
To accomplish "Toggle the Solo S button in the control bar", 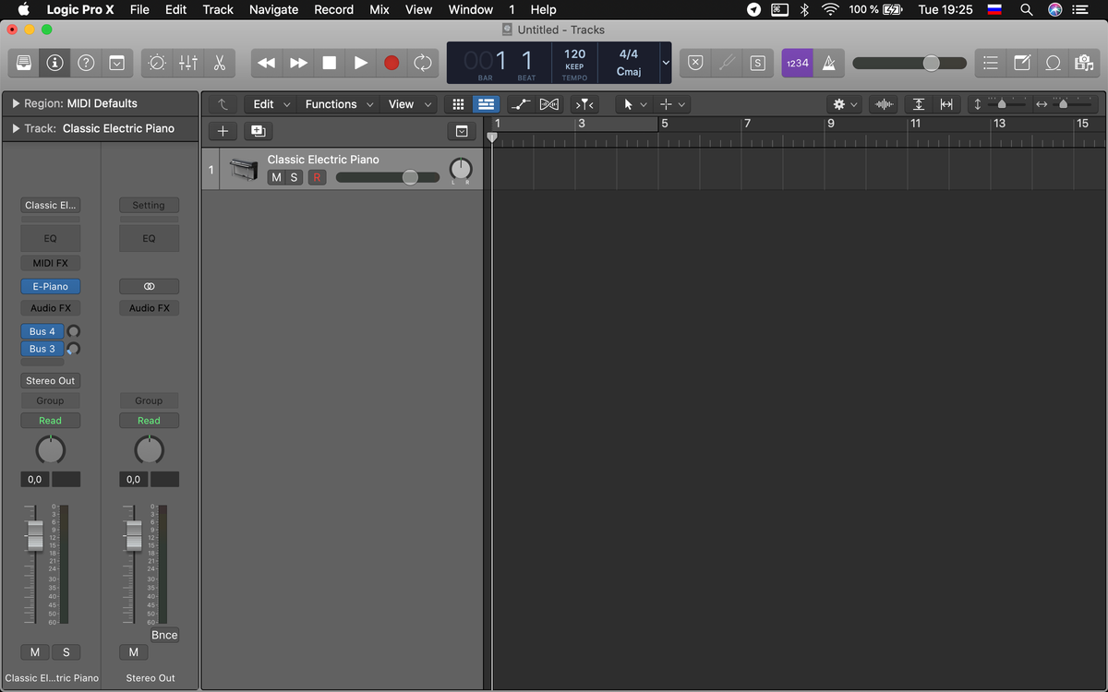I will 757,63.
